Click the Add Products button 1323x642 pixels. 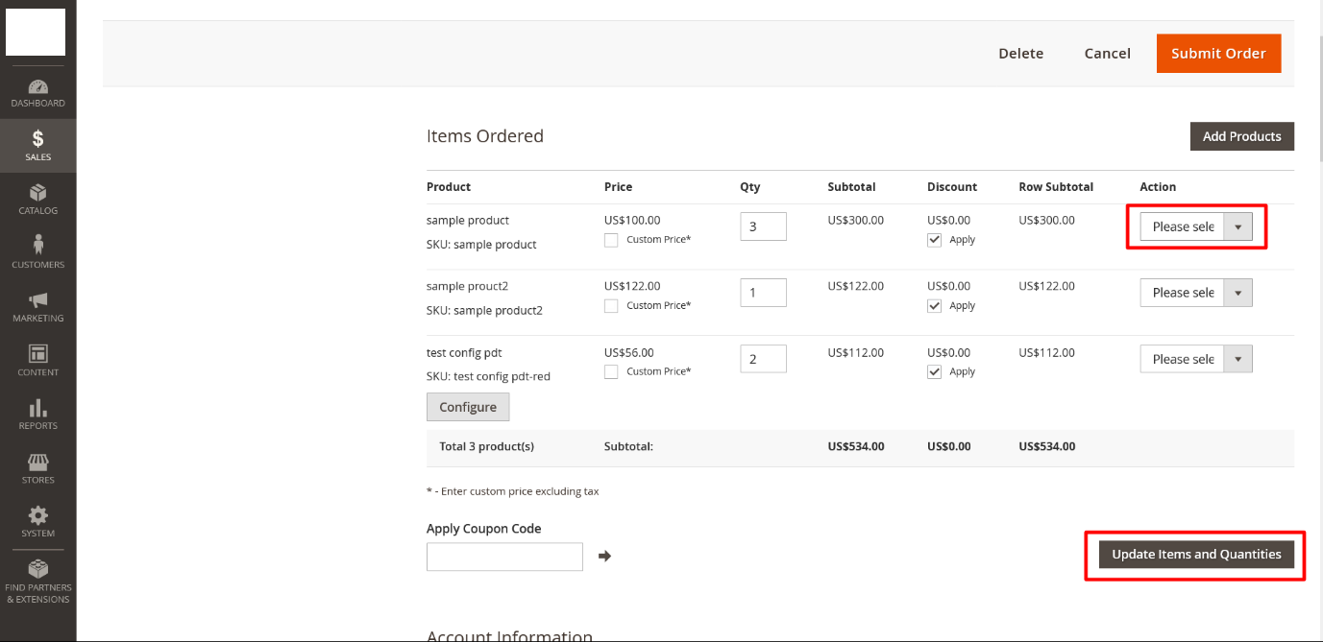(1241, 136)
